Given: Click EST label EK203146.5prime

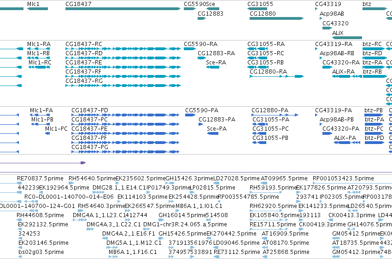Looking at the screenshot, I should (43, 243).
